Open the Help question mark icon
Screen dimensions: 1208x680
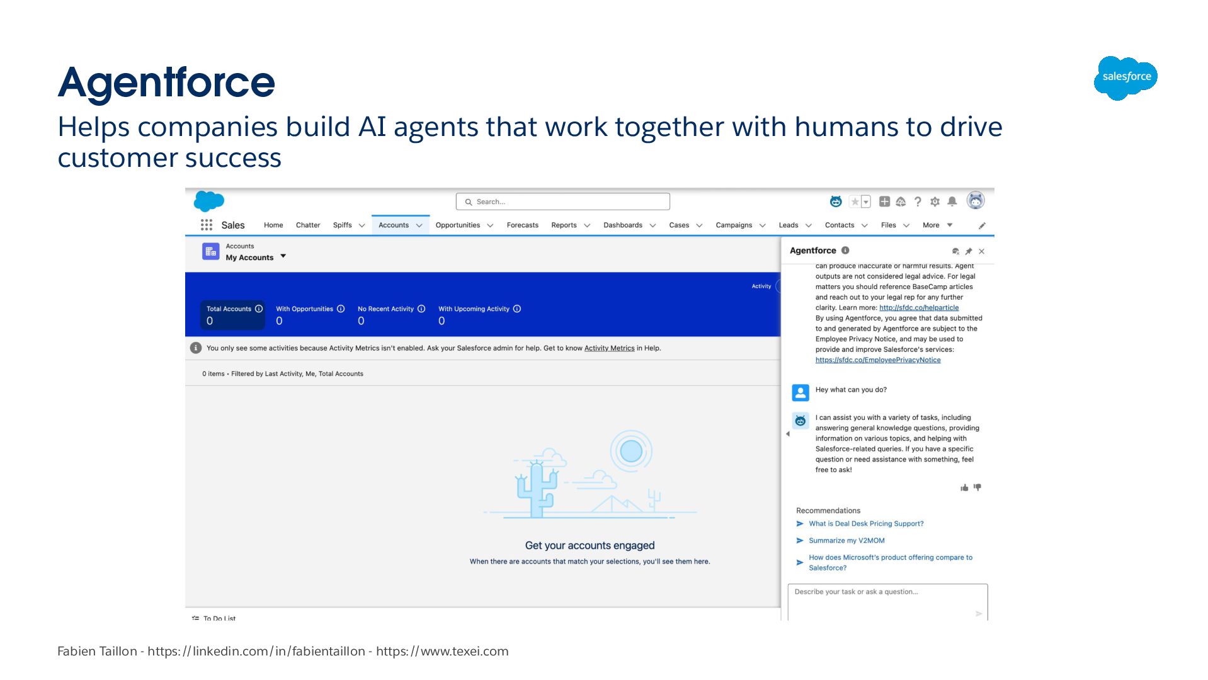coord(918,201)
